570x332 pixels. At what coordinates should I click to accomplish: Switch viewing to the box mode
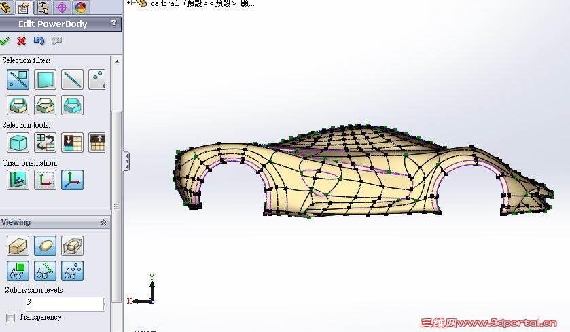(18, 246)
